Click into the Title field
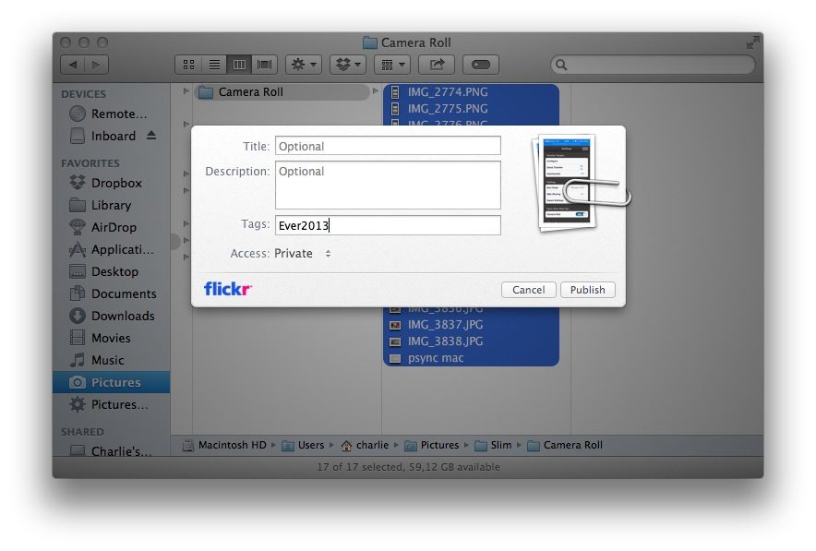 388,146
